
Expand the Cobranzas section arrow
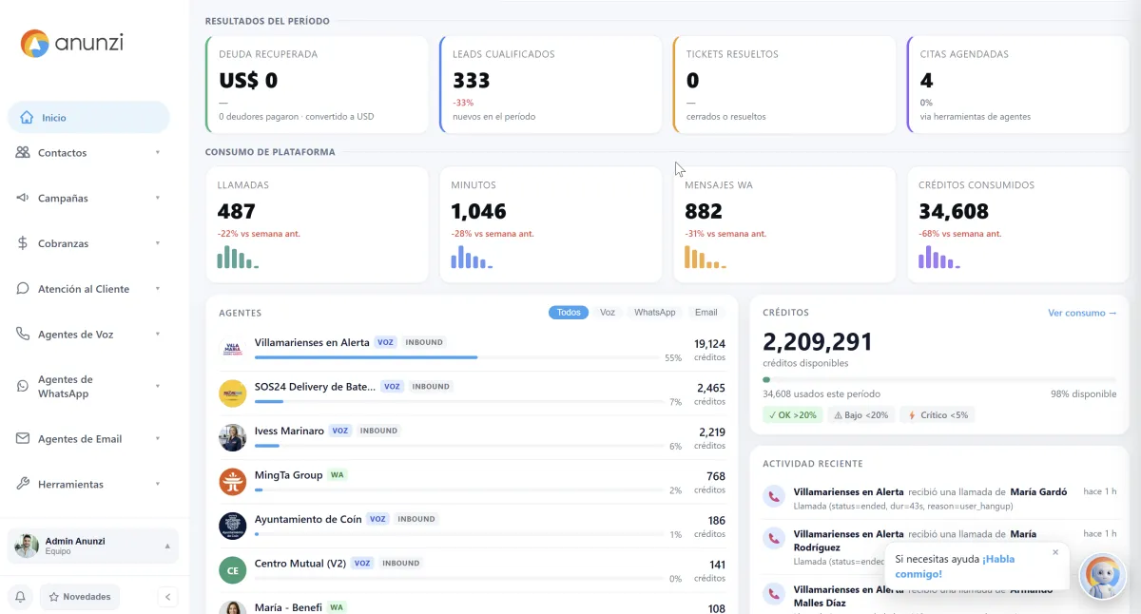pyautogui.click(x=158, y=243)
